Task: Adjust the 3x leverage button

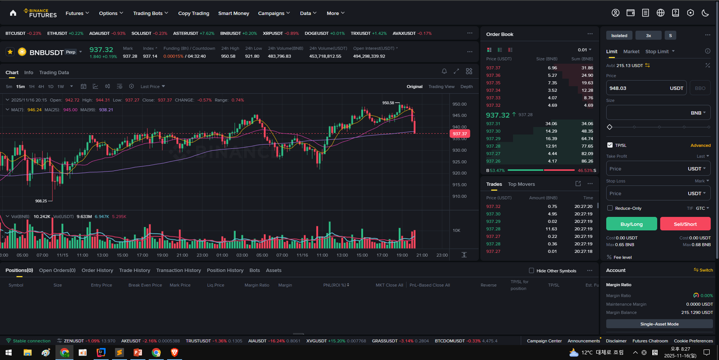Action: point(648,35)
